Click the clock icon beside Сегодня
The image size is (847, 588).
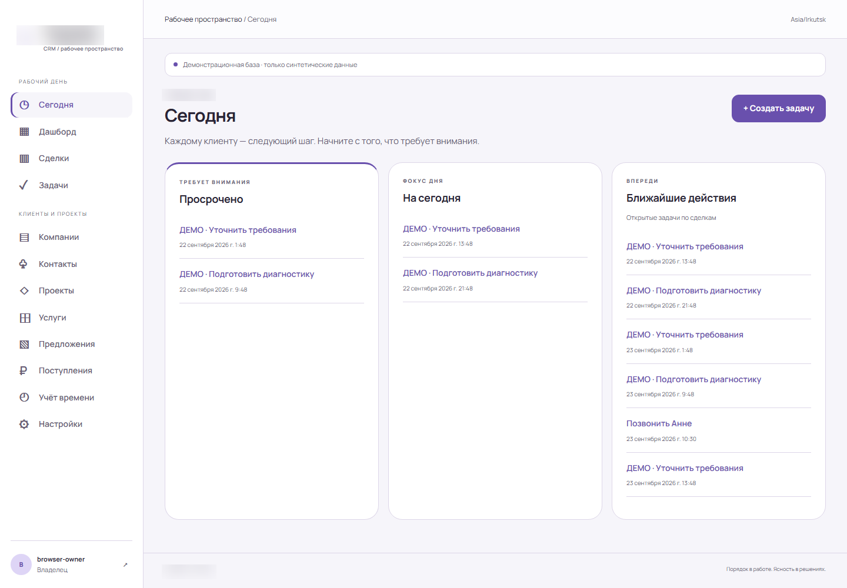coord(24,105)
